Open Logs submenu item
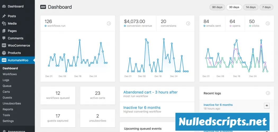Image resolution: width=278 pixels, height=132 pixels. (6, 80)
